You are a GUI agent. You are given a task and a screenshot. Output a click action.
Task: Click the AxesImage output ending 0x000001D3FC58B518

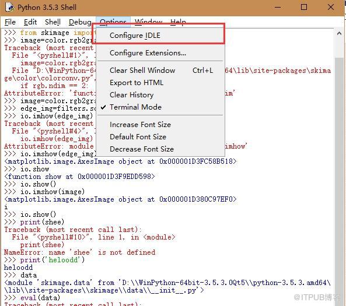tap(120, 161)
